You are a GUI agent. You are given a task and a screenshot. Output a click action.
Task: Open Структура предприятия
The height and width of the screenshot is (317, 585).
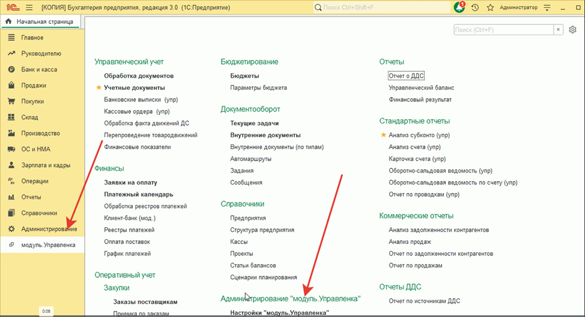click(262, 230)
